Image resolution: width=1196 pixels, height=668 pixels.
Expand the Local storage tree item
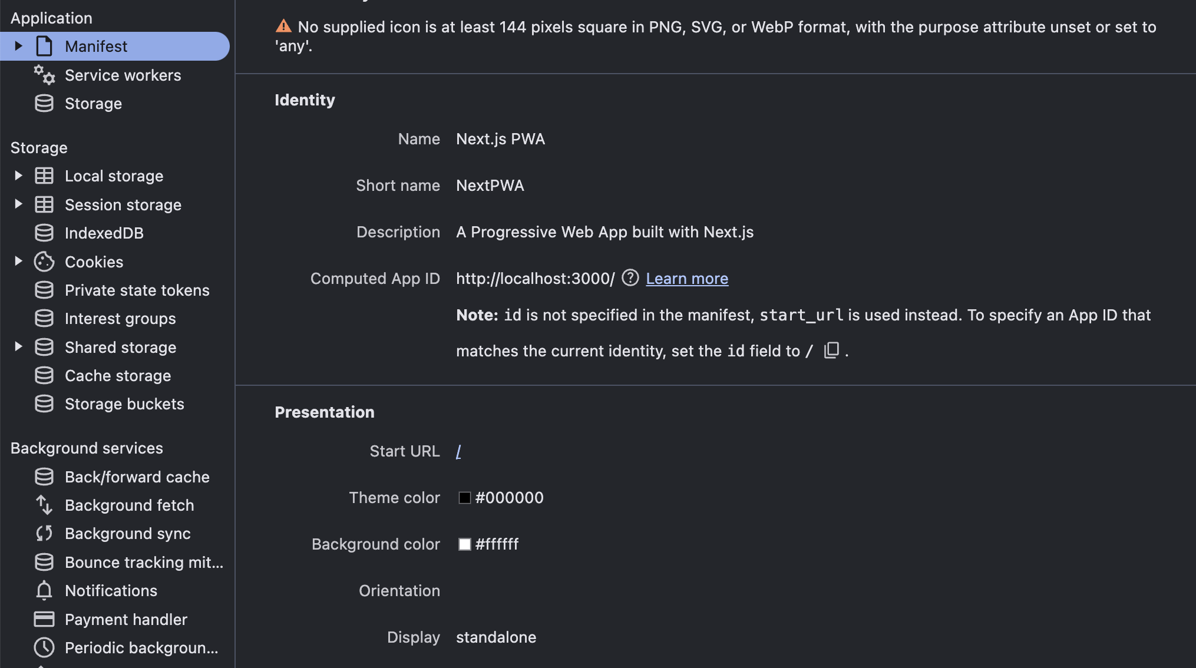18,176
